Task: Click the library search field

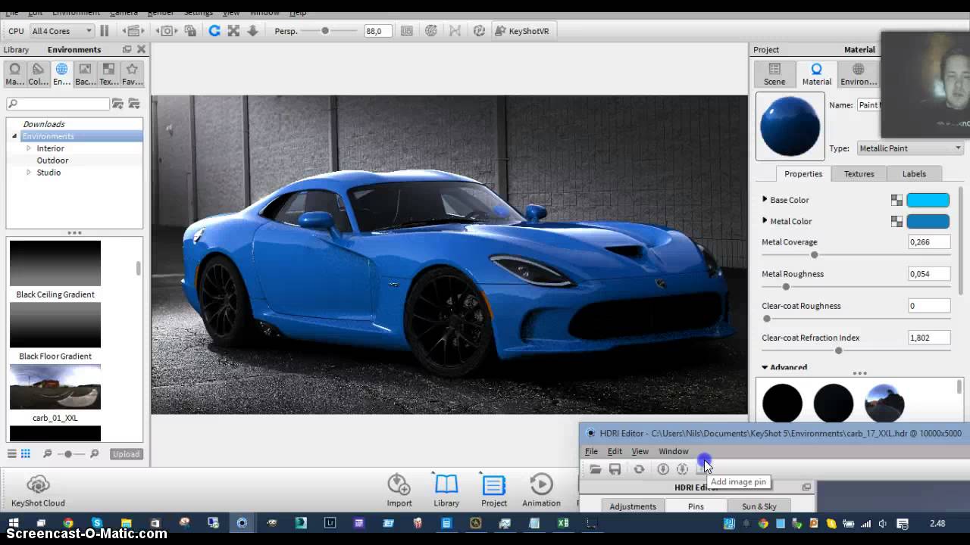Action: [58, 104]
